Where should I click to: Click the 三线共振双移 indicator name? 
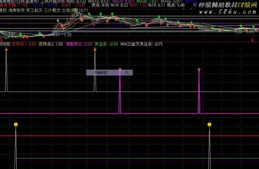(x=53, y=1)
